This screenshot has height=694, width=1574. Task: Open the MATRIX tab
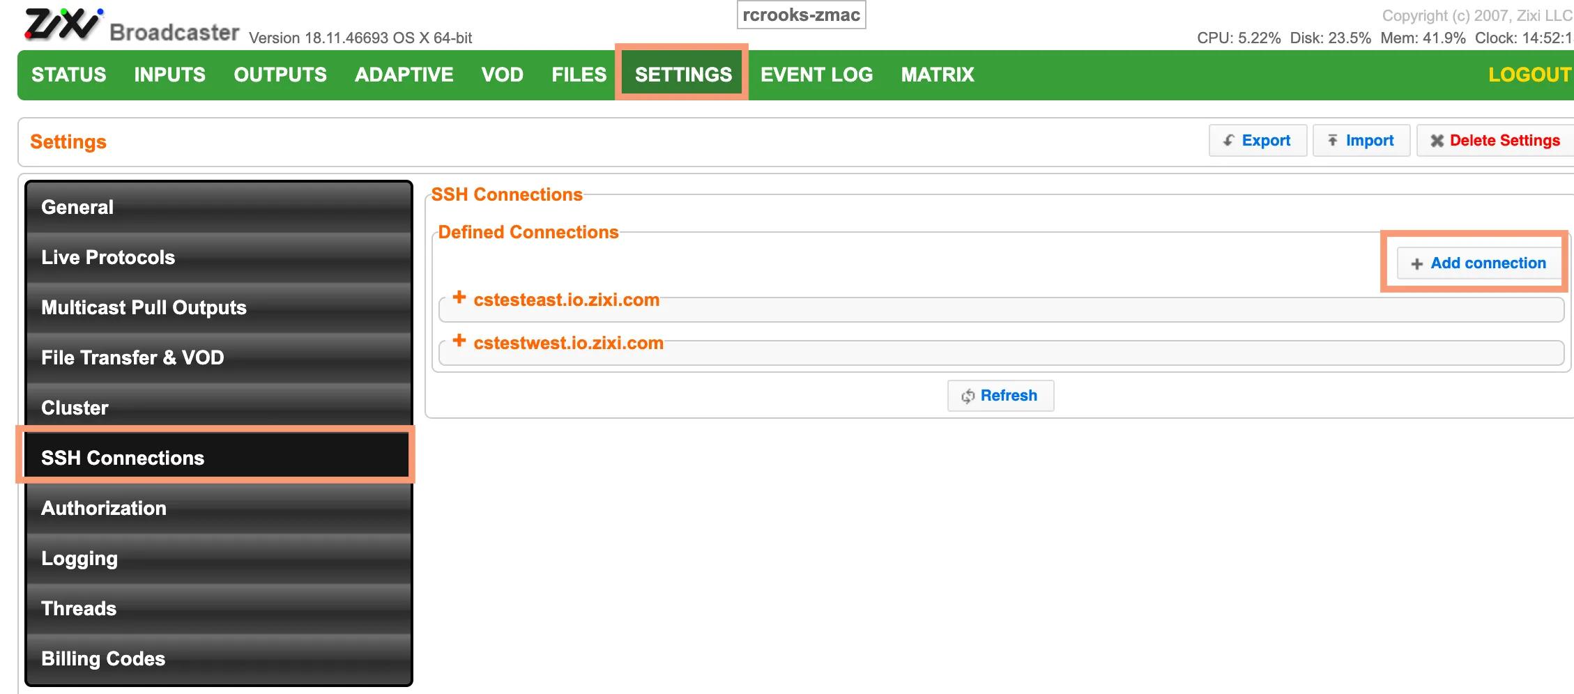938,75
